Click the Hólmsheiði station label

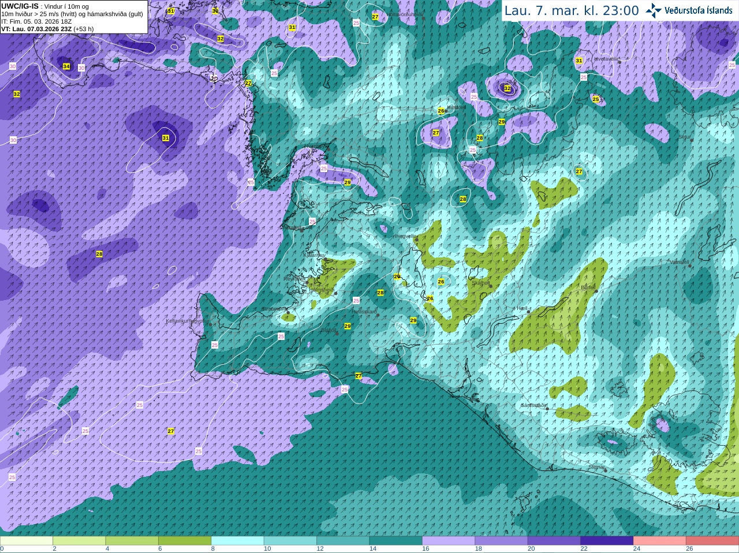pyautogui.click(x=322, y=290)
